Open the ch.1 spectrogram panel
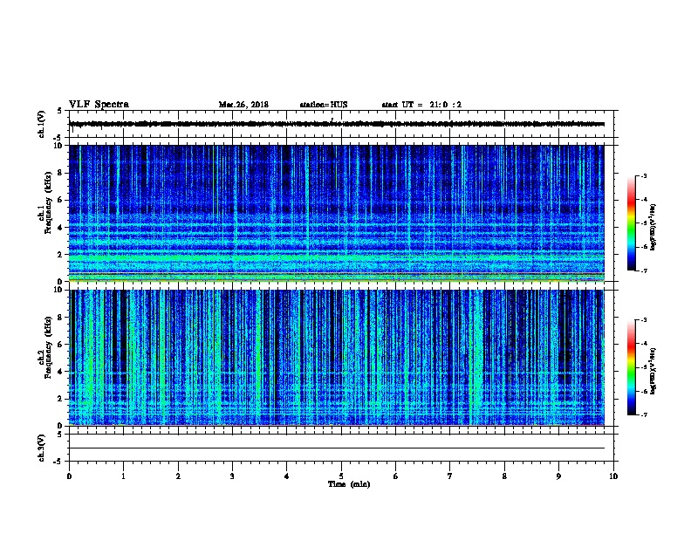Image resolution: width=691 pixels, height=534 pixels. 337,213
